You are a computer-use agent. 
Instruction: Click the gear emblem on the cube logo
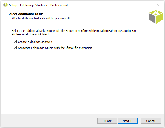click(156, 13)
